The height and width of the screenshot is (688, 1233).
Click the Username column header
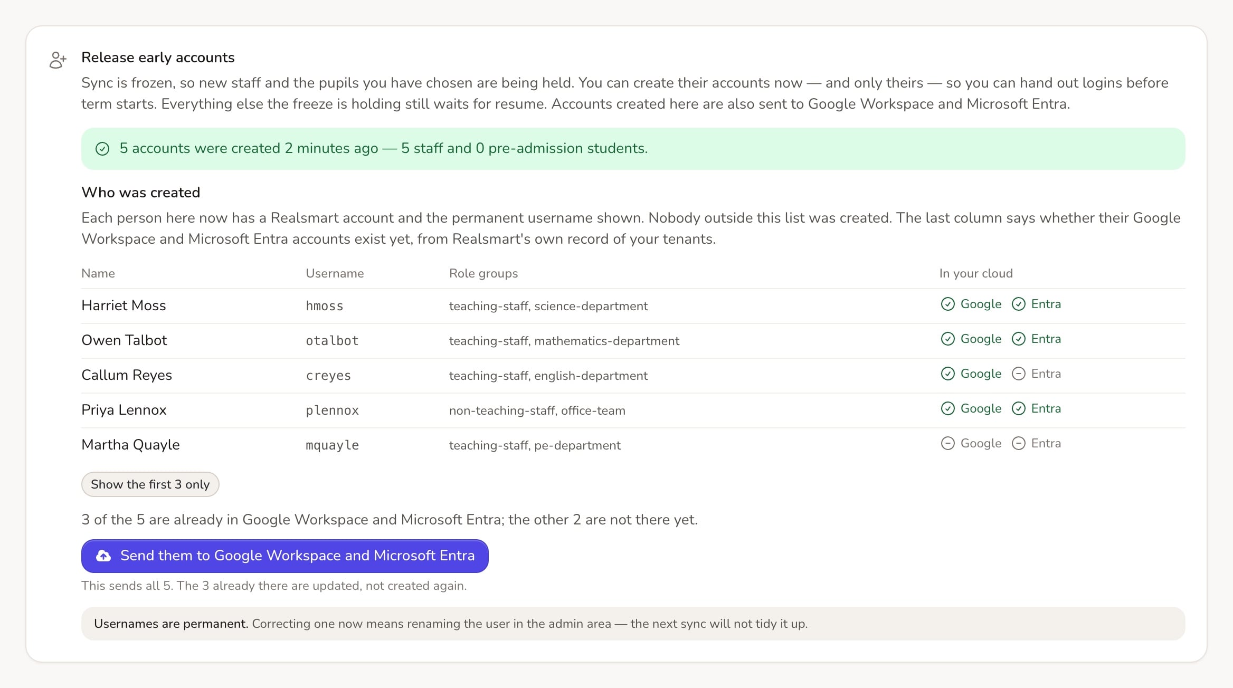click(335, 273)
